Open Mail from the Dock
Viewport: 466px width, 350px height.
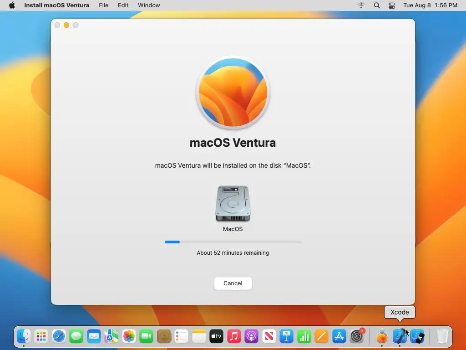(94, 336)
